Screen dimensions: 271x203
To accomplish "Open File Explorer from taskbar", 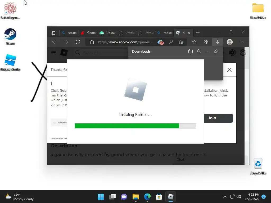I will tap(136, 197).
